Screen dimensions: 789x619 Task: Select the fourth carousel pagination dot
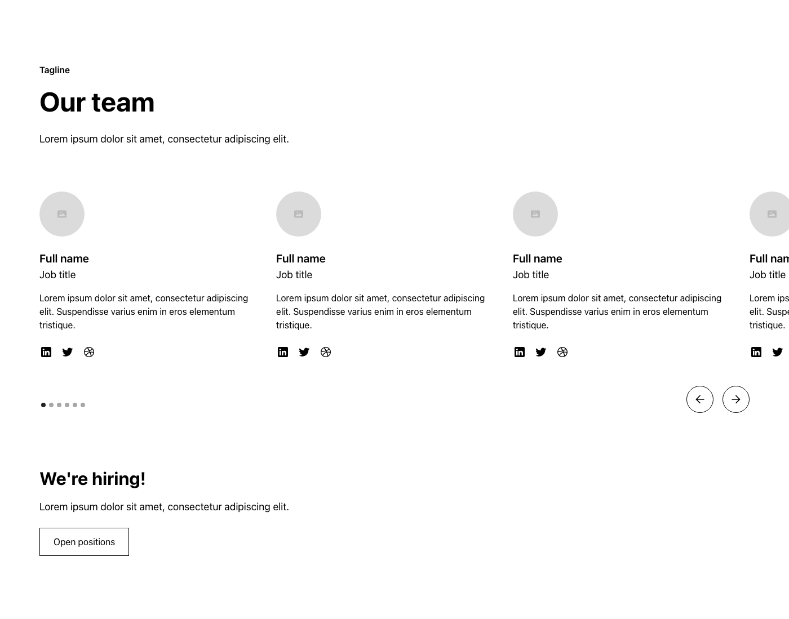tap(67, 405)
